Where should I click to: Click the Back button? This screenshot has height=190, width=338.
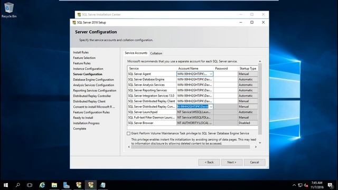tap(209, 162)
